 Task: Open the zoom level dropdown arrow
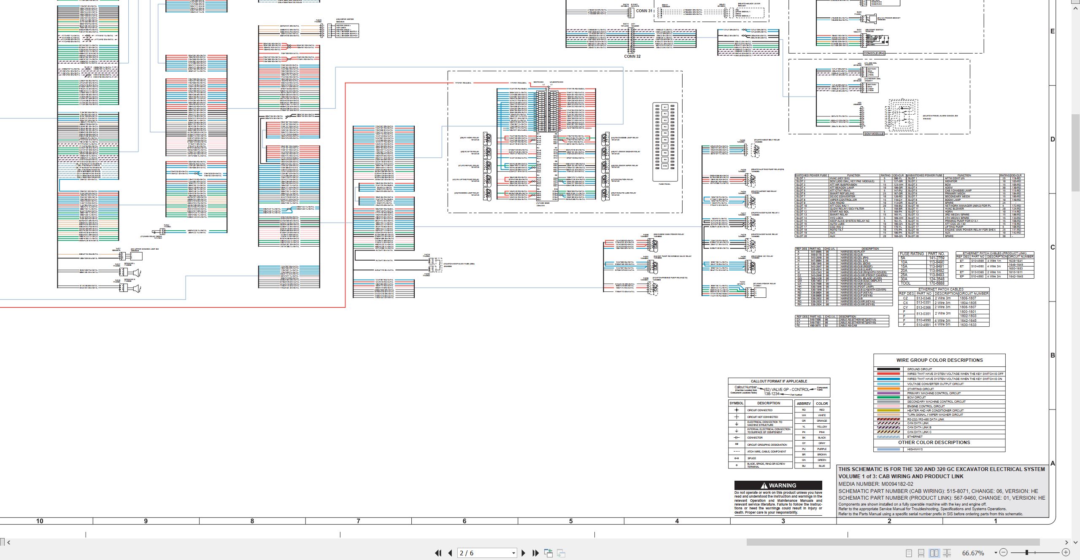pos(996,553)
